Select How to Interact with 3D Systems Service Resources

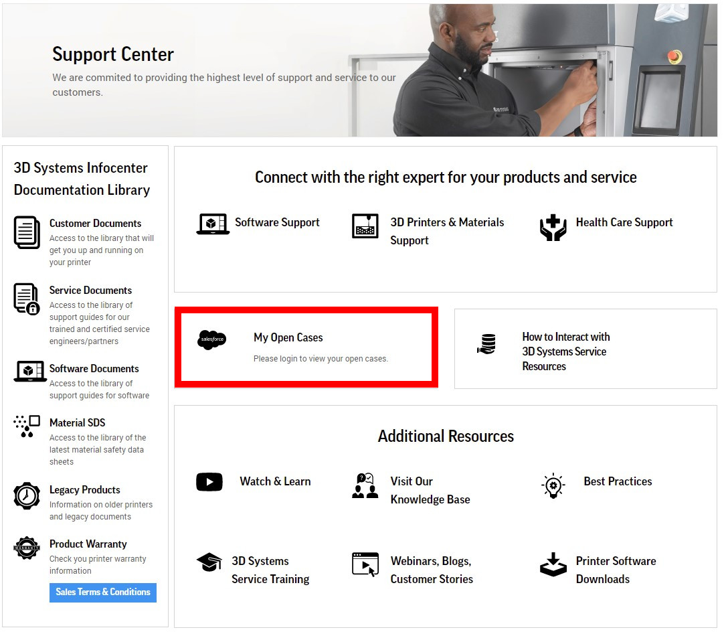(x=565, y=351)
